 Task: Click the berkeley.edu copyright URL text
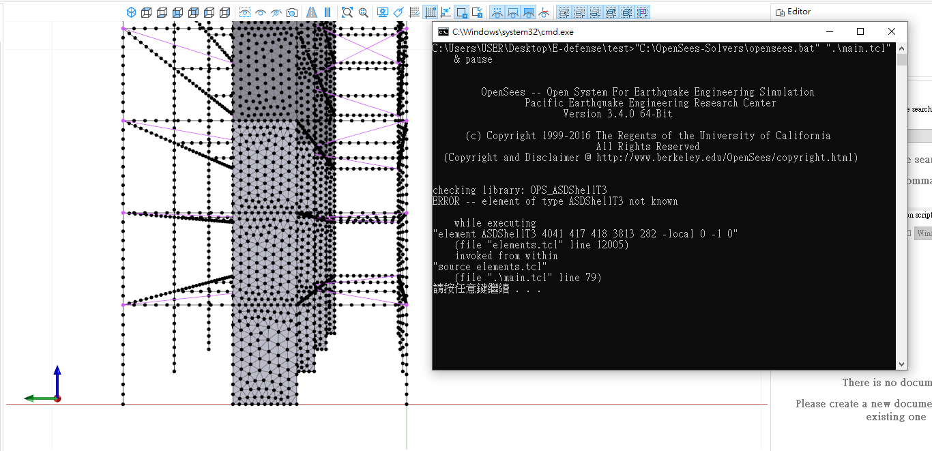727,158
